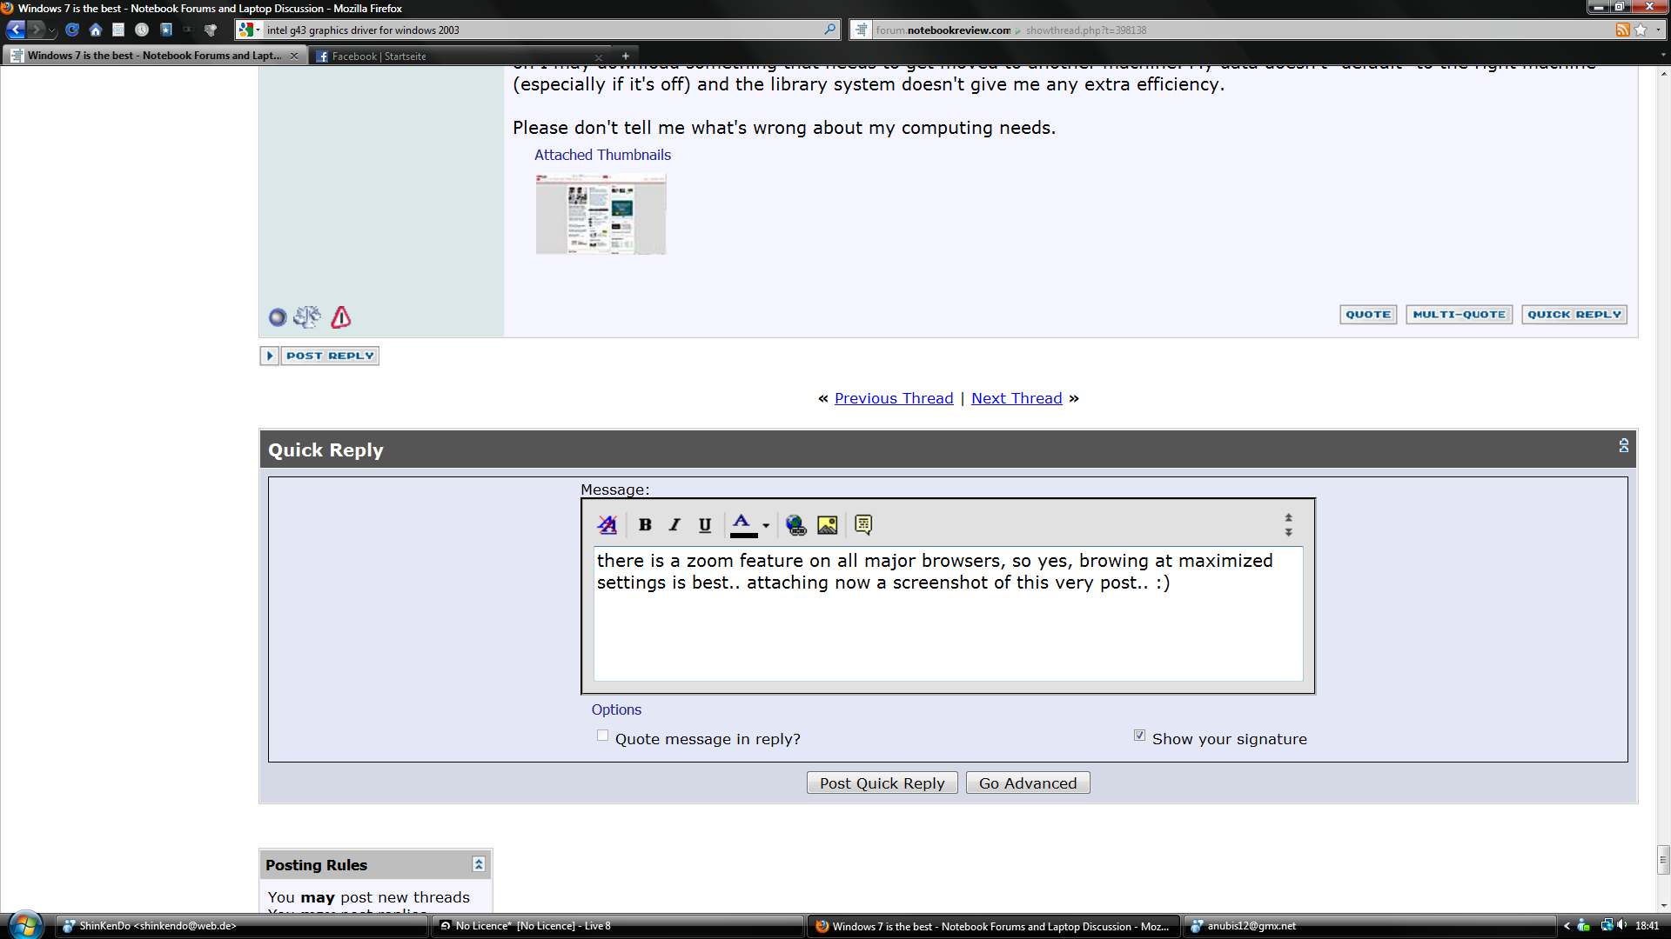
Task: Open anubis12@gmx.net taskbar window
Action: point(1370,926)
